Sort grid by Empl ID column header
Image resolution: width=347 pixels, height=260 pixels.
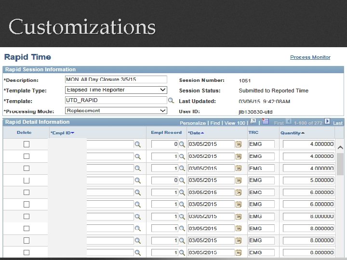pos(62,133)
